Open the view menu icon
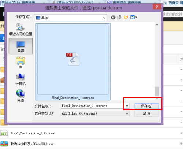 point(134,17)
